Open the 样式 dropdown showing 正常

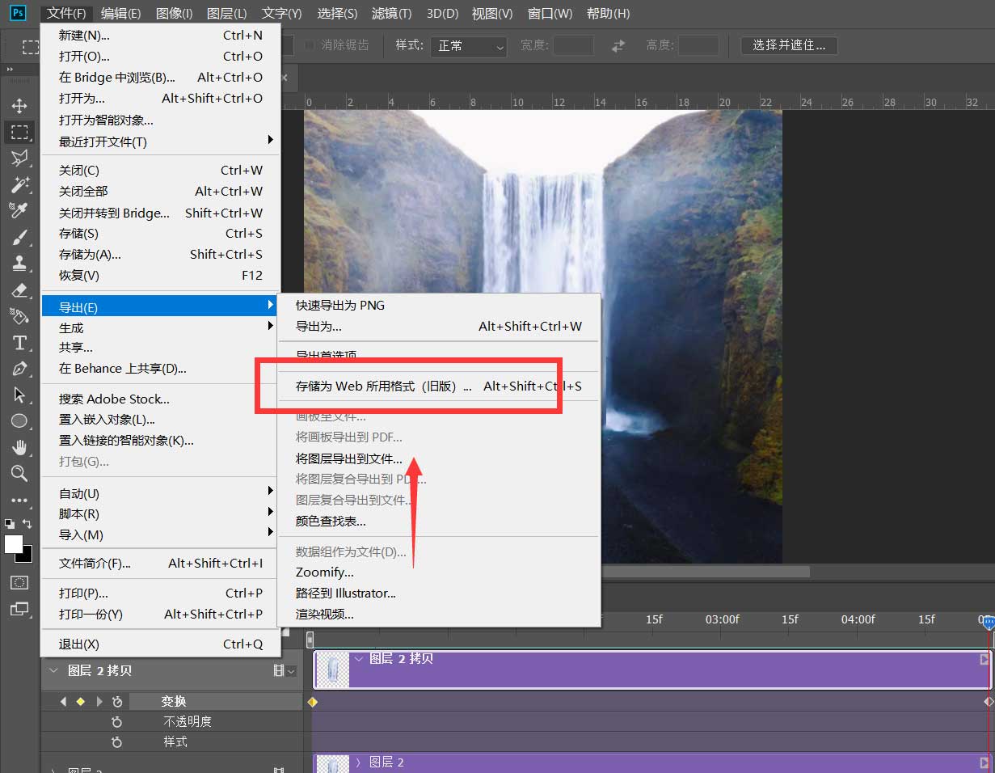(x=469, y=47)
